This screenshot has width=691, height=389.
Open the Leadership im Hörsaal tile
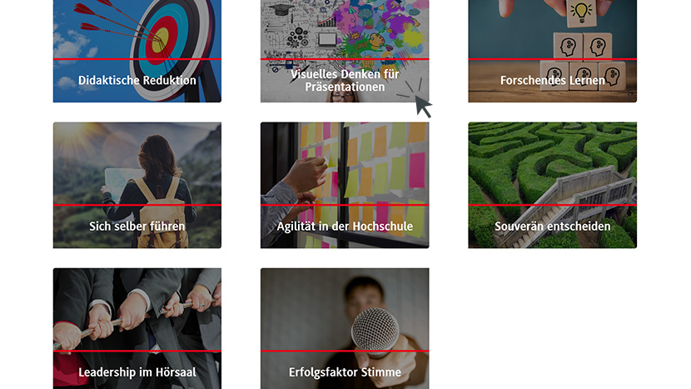click(137, 328)
